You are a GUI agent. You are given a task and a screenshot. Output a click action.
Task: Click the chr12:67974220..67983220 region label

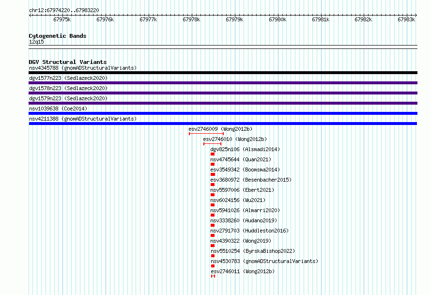click(64, 11)
